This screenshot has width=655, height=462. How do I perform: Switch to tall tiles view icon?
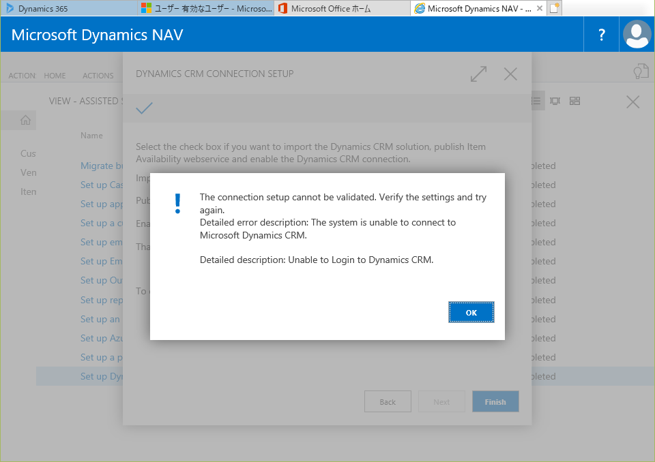pos(555,101)
